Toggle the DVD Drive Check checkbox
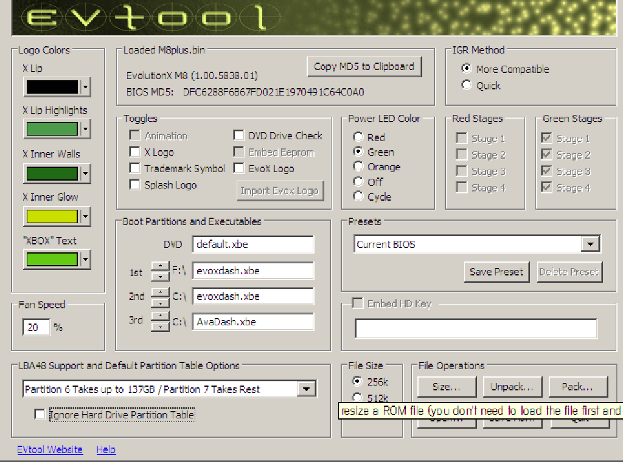 (238, 136)
